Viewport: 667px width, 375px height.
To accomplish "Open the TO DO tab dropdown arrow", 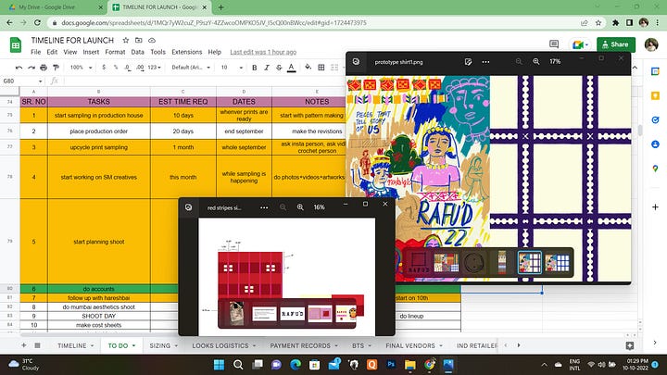I will (133, 345).
